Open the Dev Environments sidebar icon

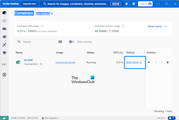pyautogui.click(x=4, y=37)
